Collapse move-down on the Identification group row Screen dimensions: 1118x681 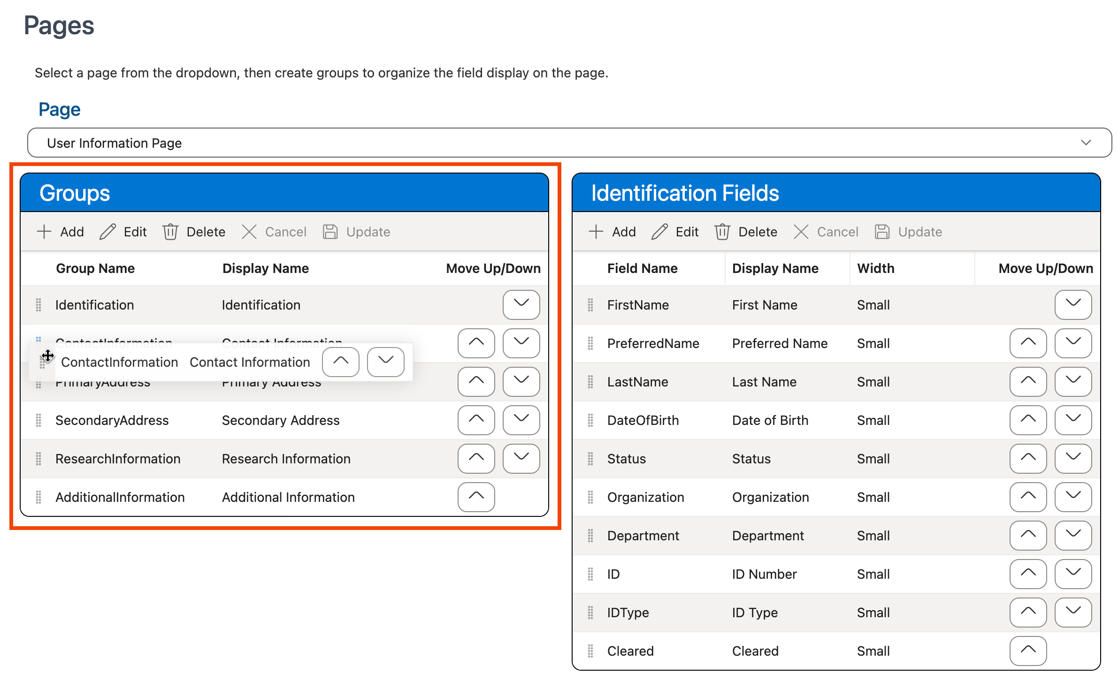tap(521, 305)
